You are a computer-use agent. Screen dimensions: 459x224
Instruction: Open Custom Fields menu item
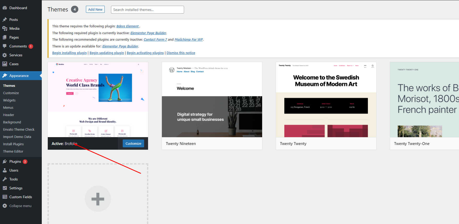pos(21,197)
